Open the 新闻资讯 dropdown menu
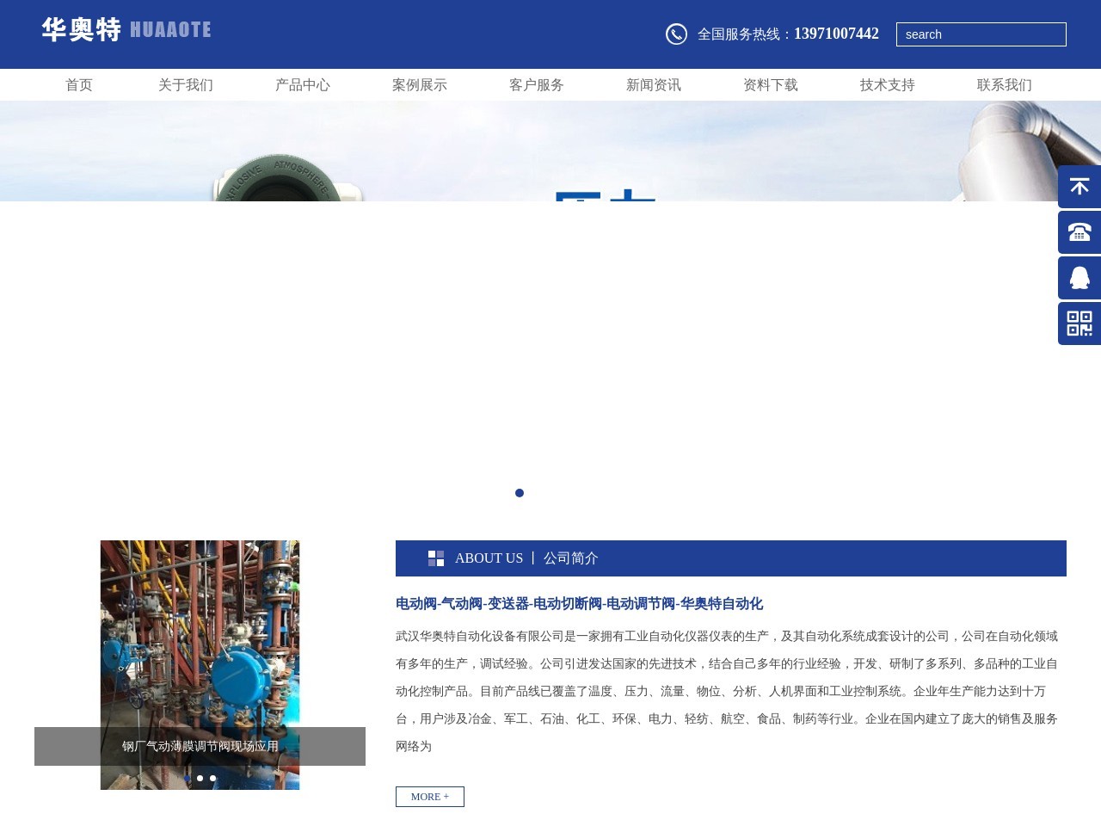 coord(653,84)
